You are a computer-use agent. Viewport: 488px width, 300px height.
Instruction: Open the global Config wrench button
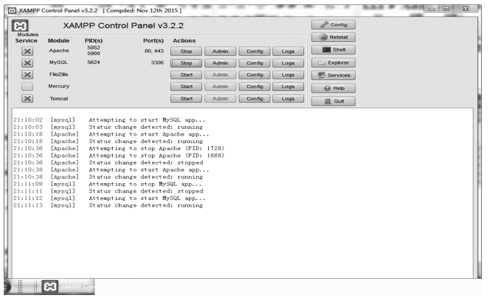point(333,24)
